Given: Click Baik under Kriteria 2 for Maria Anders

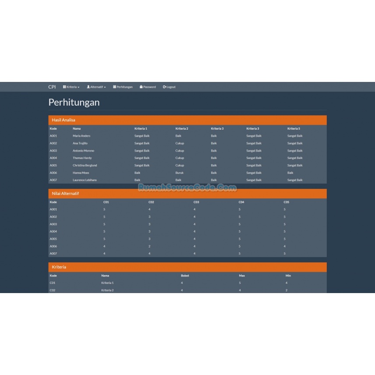Looking at the screenshot, I should click(x=178, y=136).
